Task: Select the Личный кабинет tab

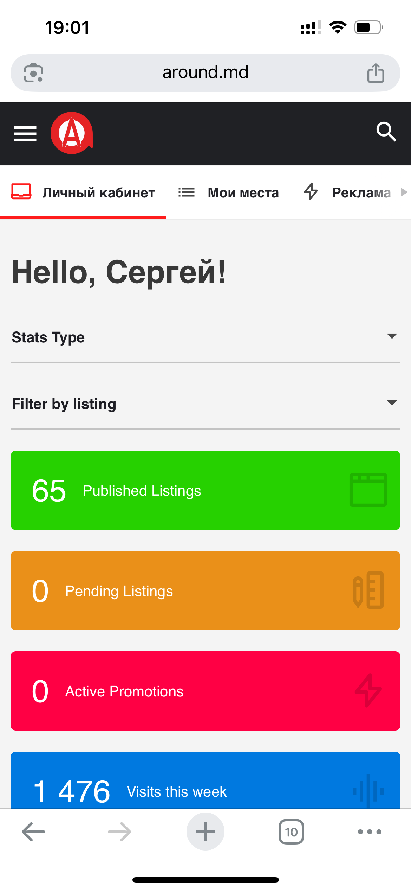Action: click(83, 192)
